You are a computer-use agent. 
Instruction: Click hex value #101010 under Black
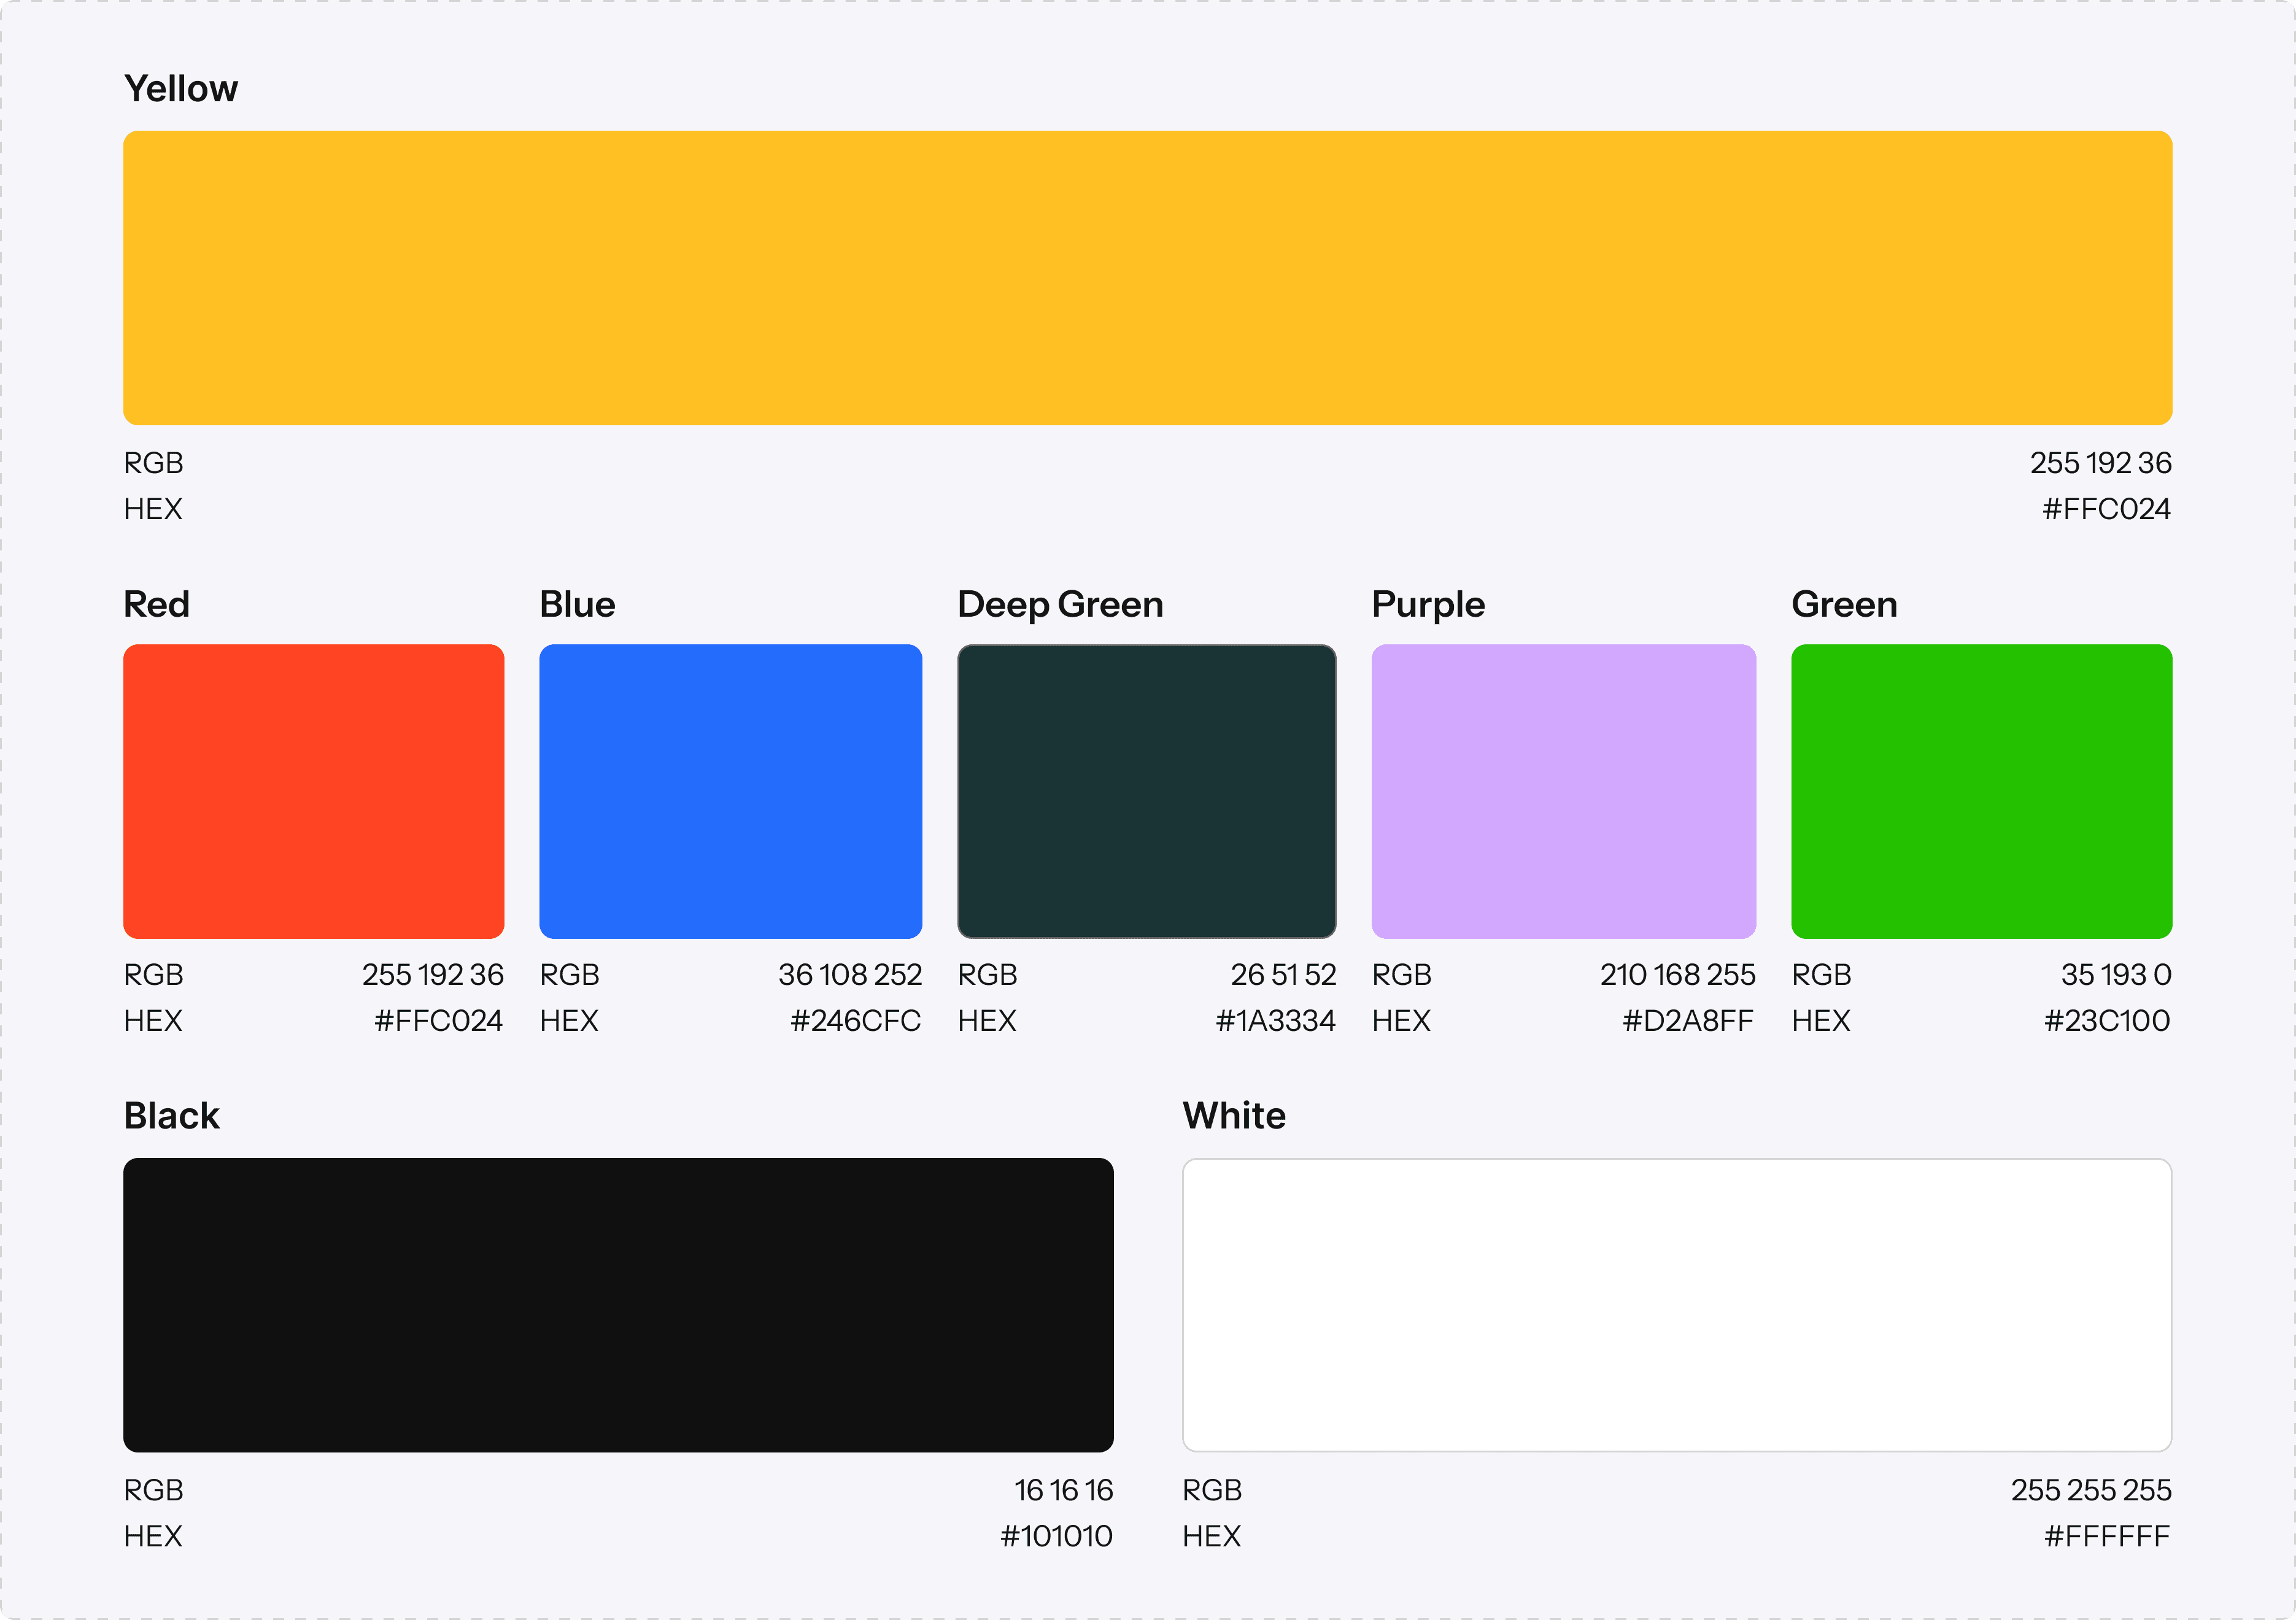coord(1056,1536)
